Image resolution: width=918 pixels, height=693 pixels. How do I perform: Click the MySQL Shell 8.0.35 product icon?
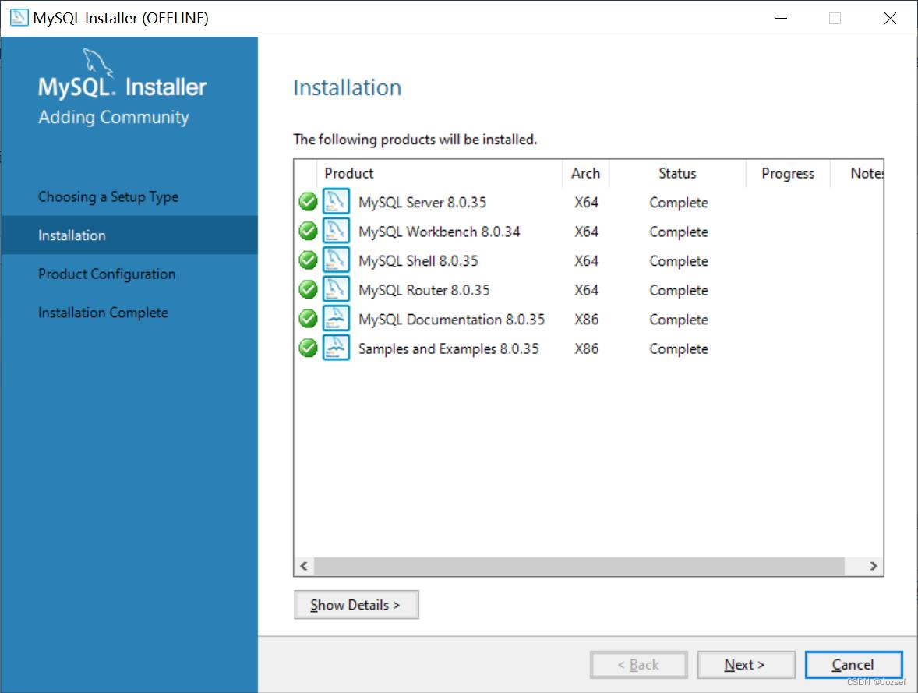(x=336, y=260)
